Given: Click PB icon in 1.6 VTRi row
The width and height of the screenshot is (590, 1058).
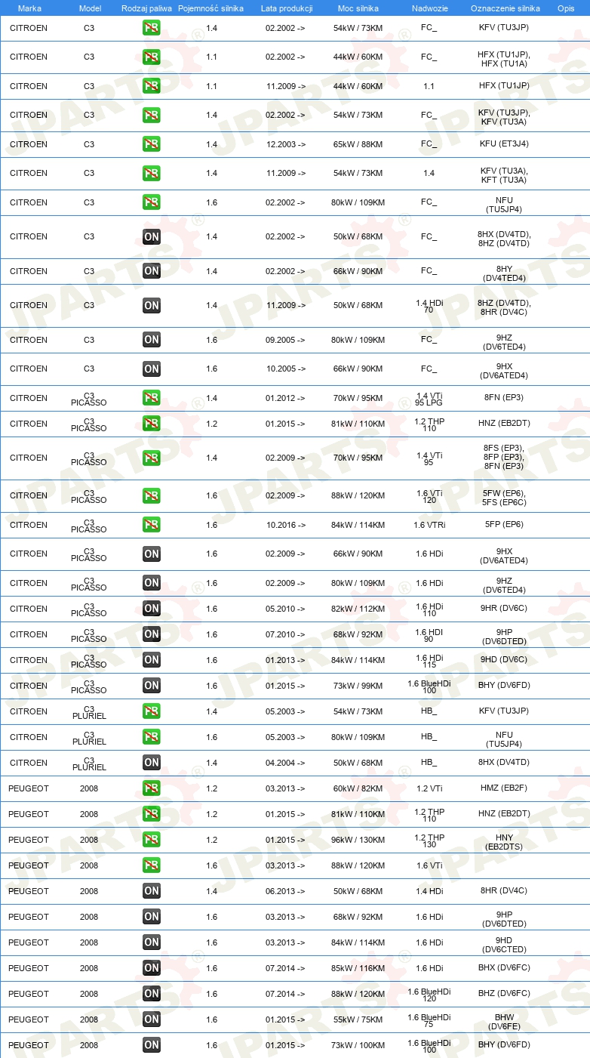Looking at the screenshot, I should click(x=152, y=525).
